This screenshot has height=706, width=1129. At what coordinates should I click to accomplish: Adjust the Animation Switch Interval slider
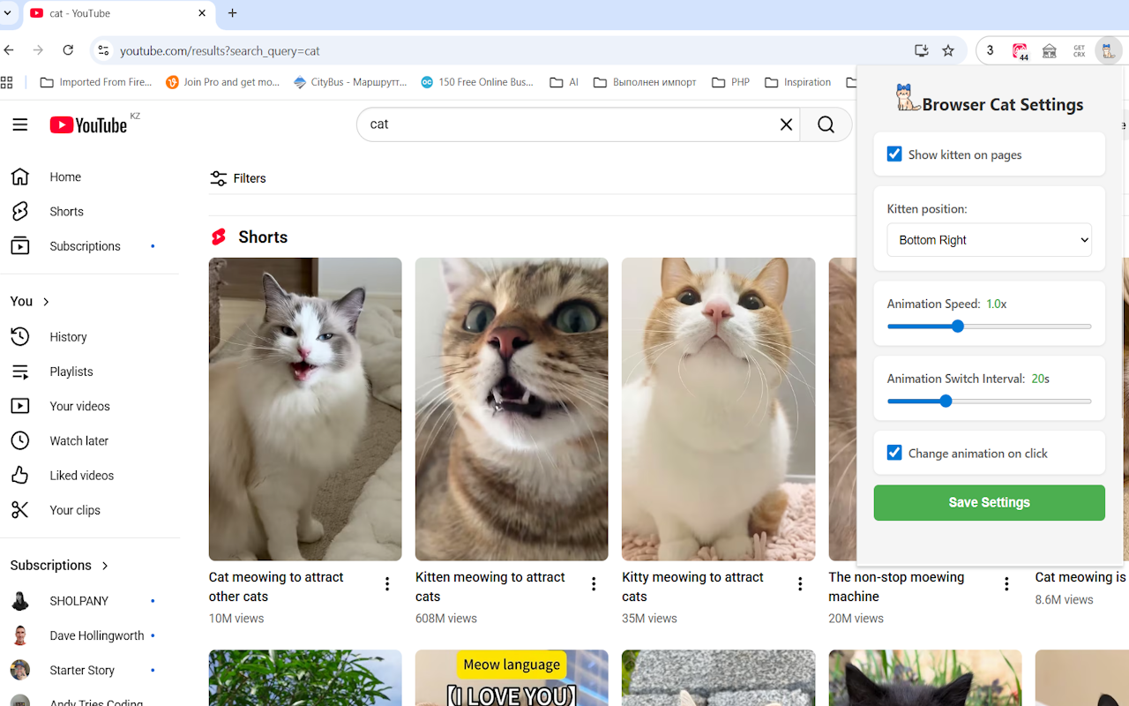(x=989, y=401)
